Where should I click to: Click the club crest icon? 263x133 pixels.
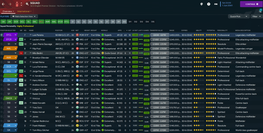17,4
